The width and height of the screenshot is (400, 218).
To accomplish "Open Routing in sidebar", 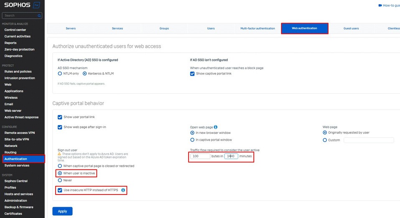I will (x=10, y=152).
